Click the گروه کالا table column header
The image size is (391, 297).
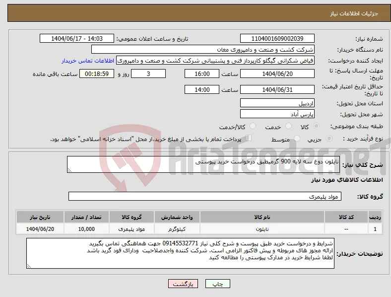pyautogui.click(x=131, y=217)
